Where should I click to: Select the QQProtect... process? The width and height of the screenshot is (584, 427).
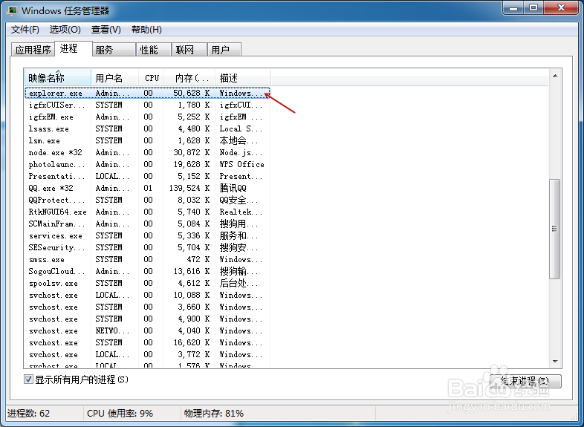(x=148, y=200)
